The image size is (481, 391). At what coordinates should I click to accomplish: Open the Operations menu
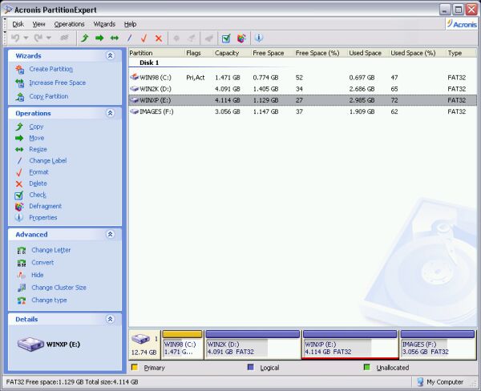(x=69, y=24)
